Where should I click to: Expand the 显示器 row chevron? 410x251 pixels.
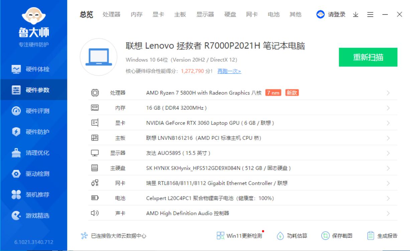point(388,153)
